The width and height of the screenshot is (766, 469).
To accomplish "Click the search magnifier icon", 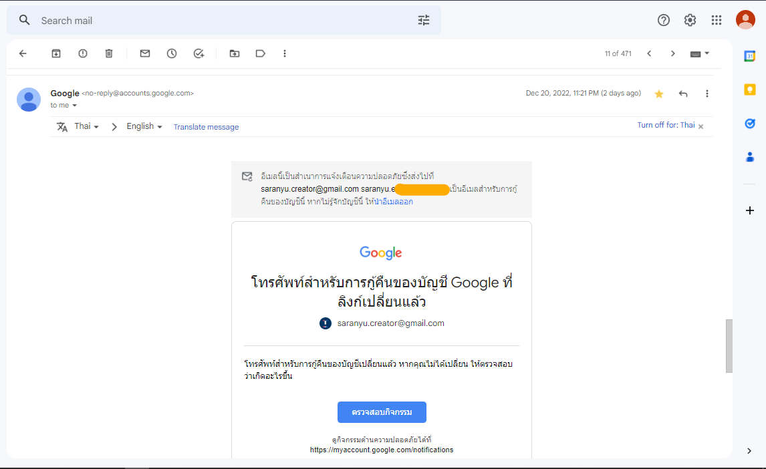I will coord(25,21).
